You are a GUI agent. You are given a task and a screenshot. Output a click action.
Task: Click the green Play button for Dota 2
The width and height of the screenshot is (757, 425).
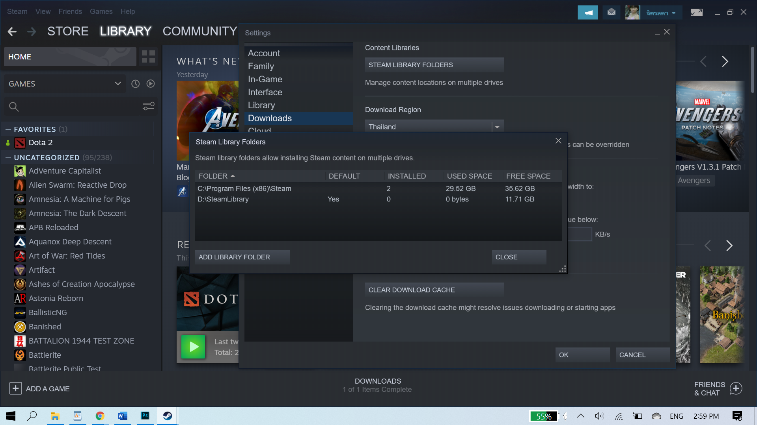[x=193, y=347]
